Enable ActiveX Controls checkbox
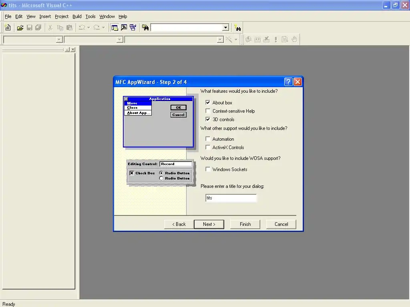Image resolution: width=410 pixels, height=307 pixels. point(208,147)
